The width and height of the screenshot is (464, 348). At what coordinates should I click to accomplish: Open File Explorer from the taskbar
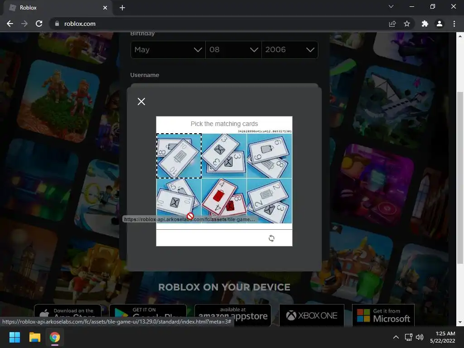[x=34, y=337]
